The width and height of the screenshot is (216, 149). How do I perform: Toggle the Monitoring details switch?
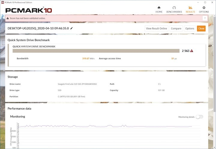pos(199,117)
